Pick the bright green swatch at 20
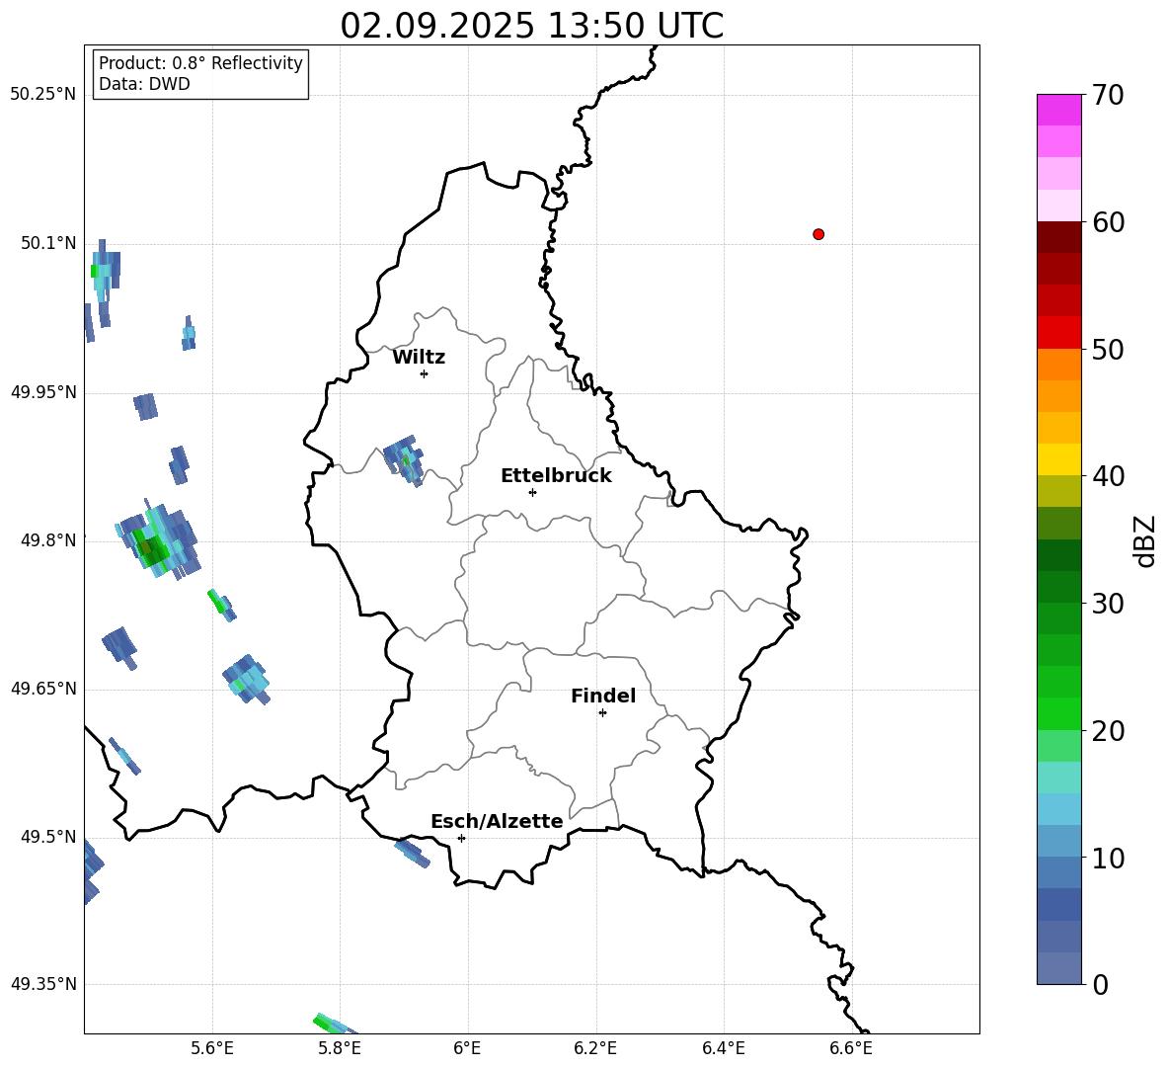The image size is (1169, 1068). pos(1058,714)
